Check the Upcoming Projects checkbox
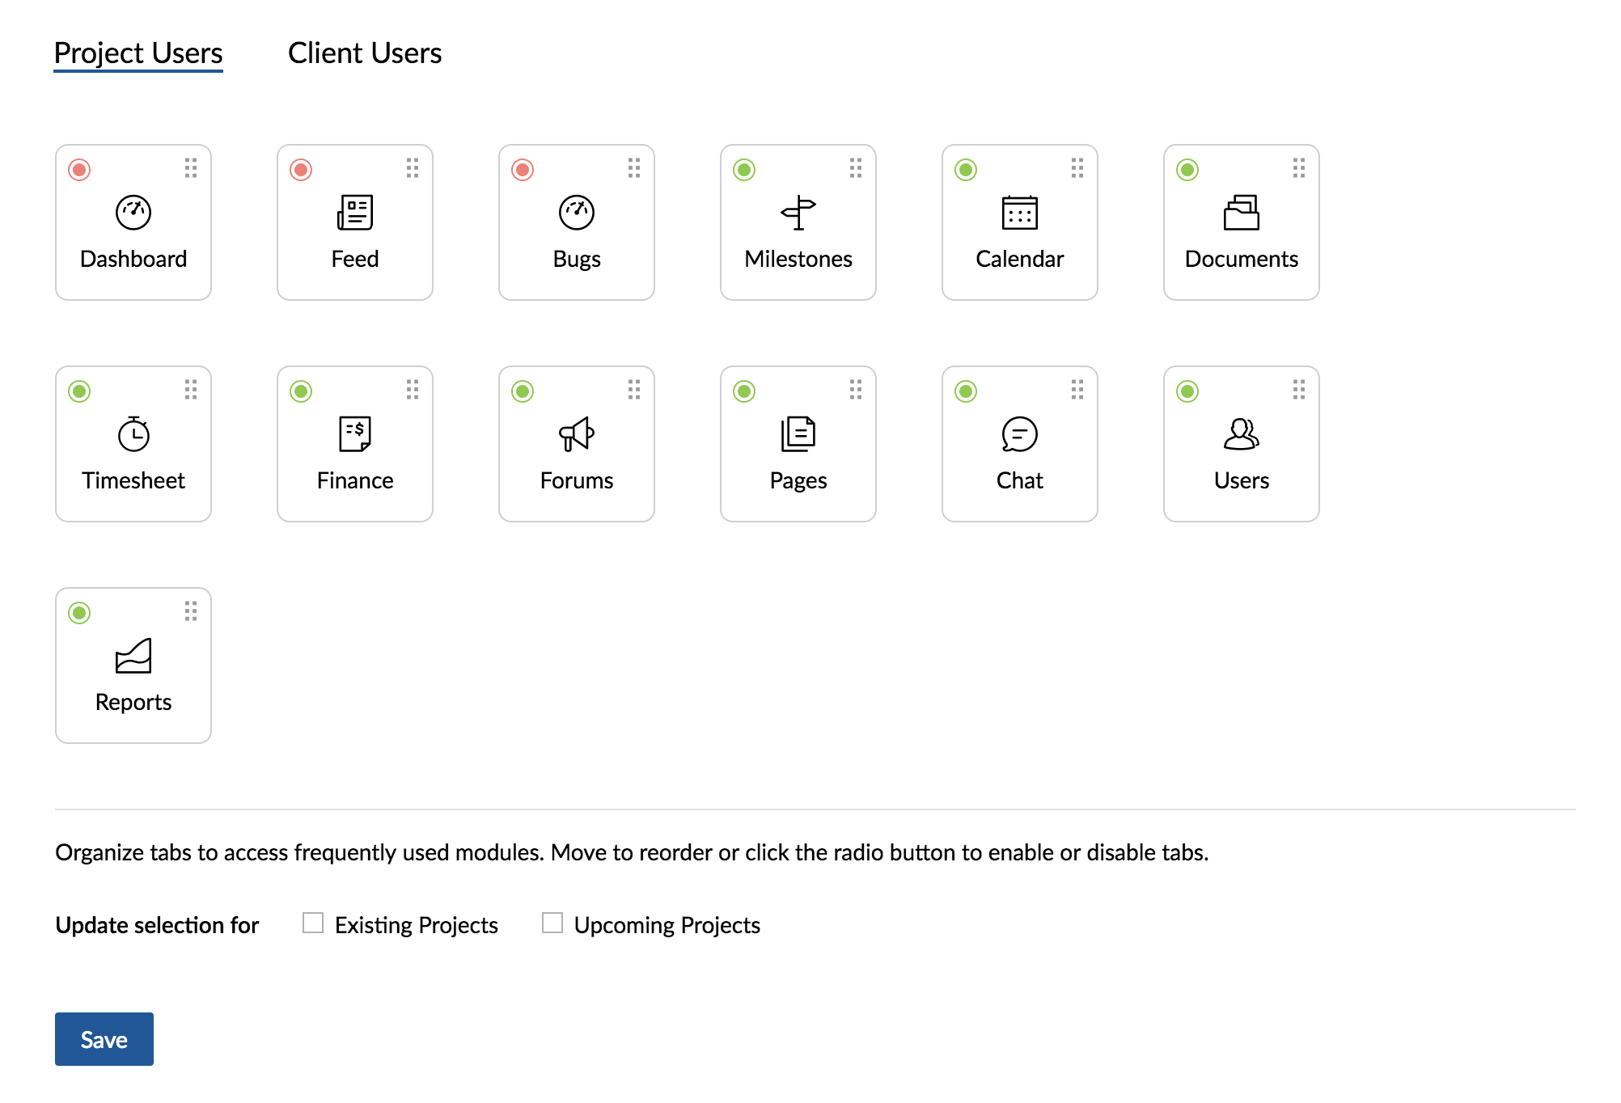Screen dimensions: 1621x1103 coord(552,923)
